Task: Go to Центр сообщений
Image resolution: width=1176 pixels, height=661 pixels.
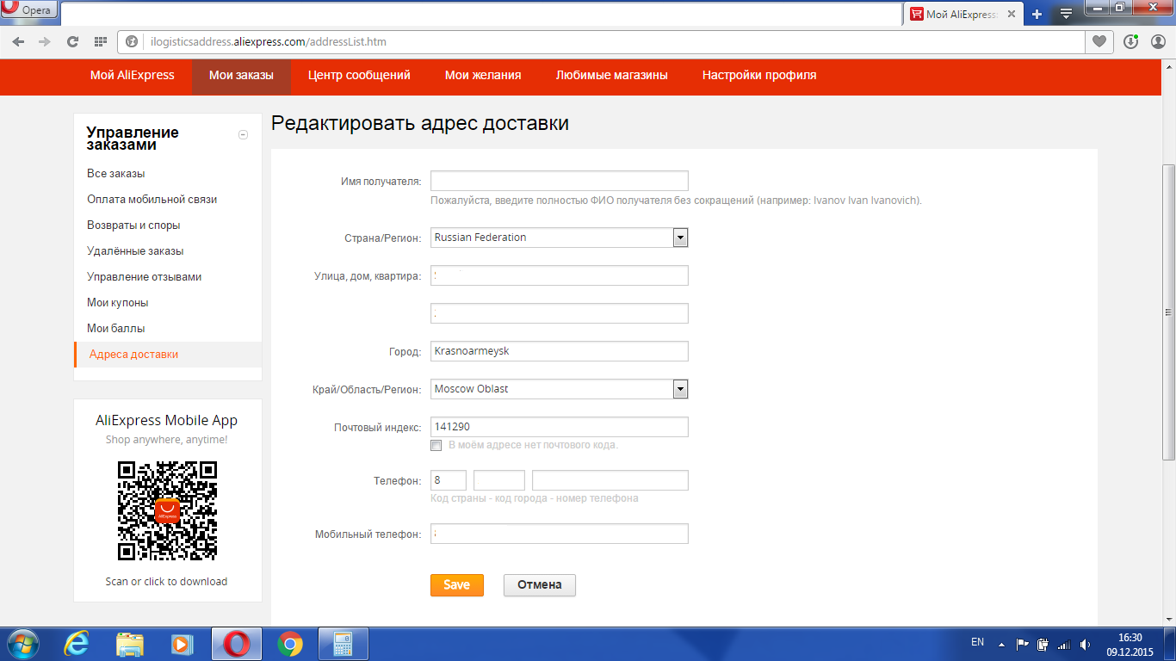Action: coord(359,75)
